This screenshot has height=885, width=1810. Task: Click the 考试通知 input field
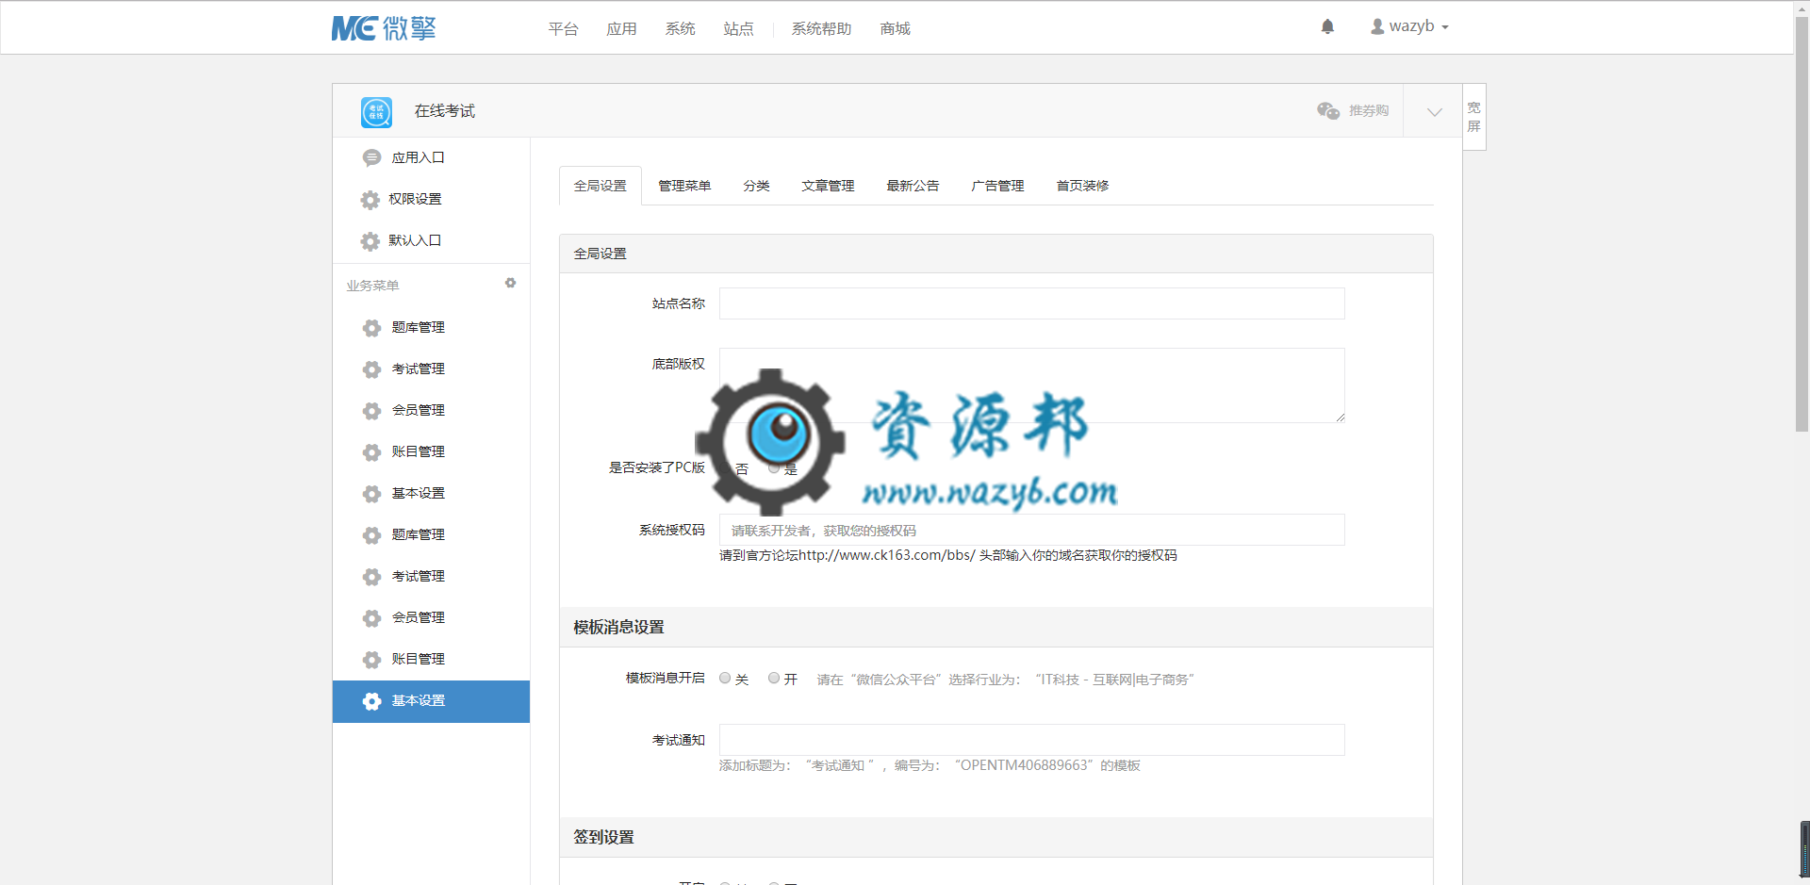1032,740
